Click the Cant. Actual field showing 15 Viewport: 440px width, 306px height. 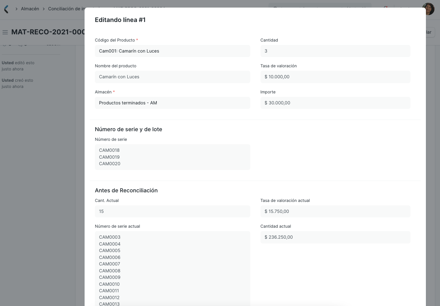click(x=172, y=211)
